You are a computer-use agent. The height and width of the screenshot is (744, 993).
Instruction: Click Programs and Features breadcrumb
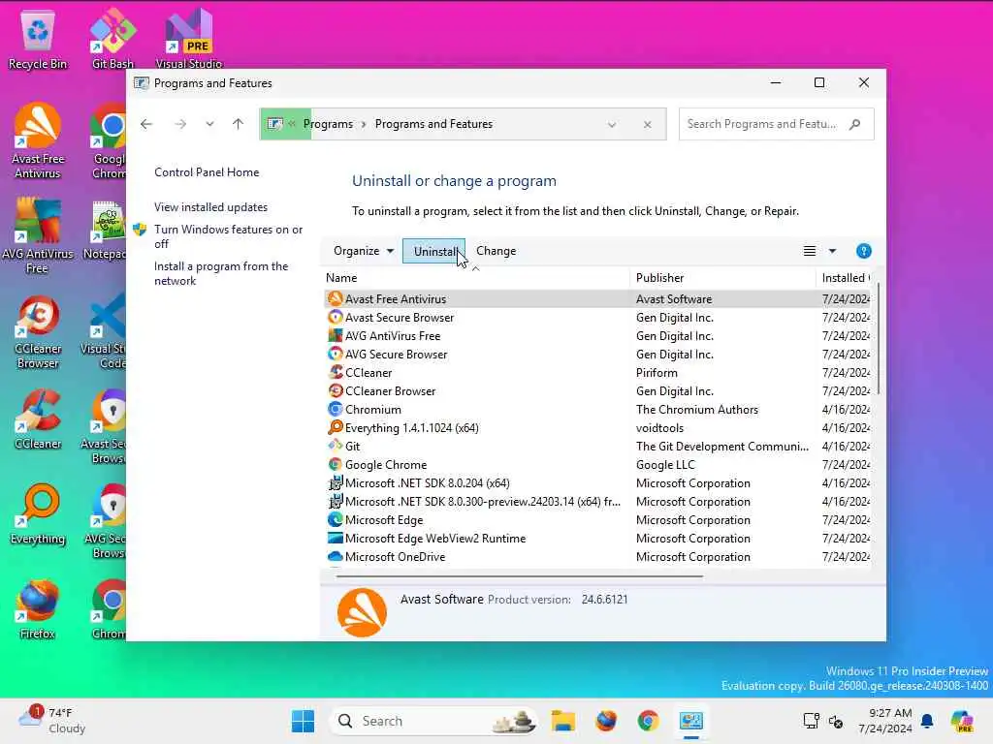click(x=433, y=124)
